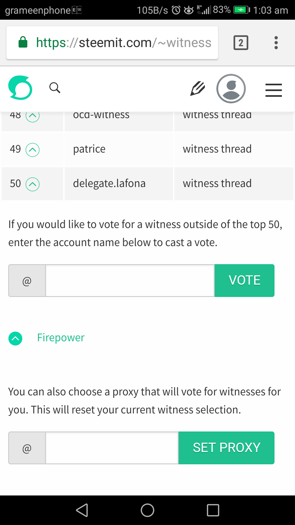Open patrice's witness thread link
Viewport: 295px width, 525px height.
217,149
